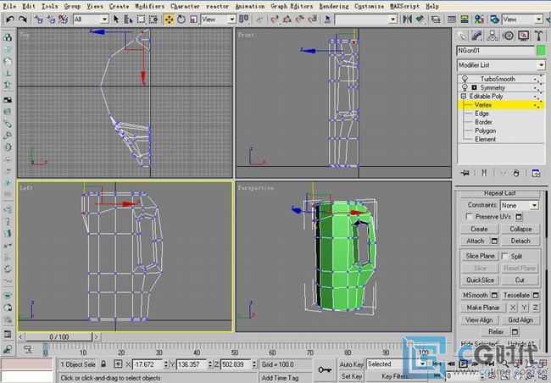This screenshot has height=383, width=551.
Task: Open Select by Name tool
Action: click(x=128, y=19)
